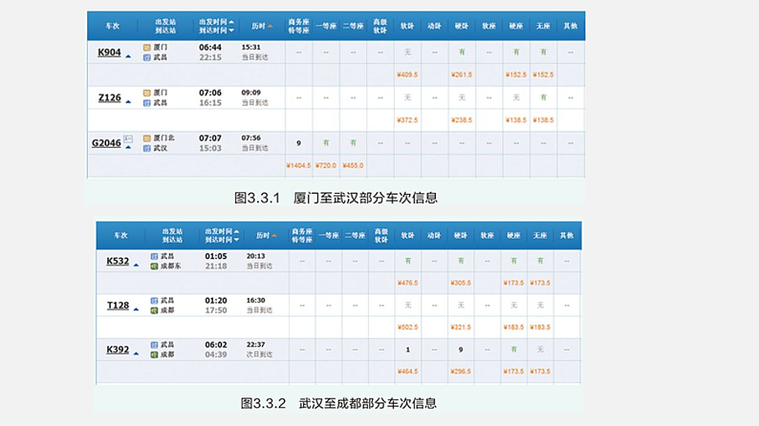Click 武昌 station icon in K392 row
This screenshot has height=426, width=759.
pos(154,345)
